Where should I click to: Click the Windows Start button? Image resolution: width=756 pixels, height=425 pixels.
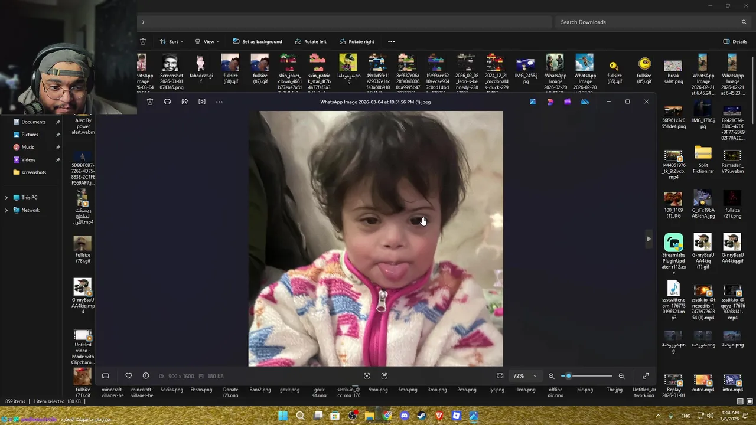click(x=283, y=416)
